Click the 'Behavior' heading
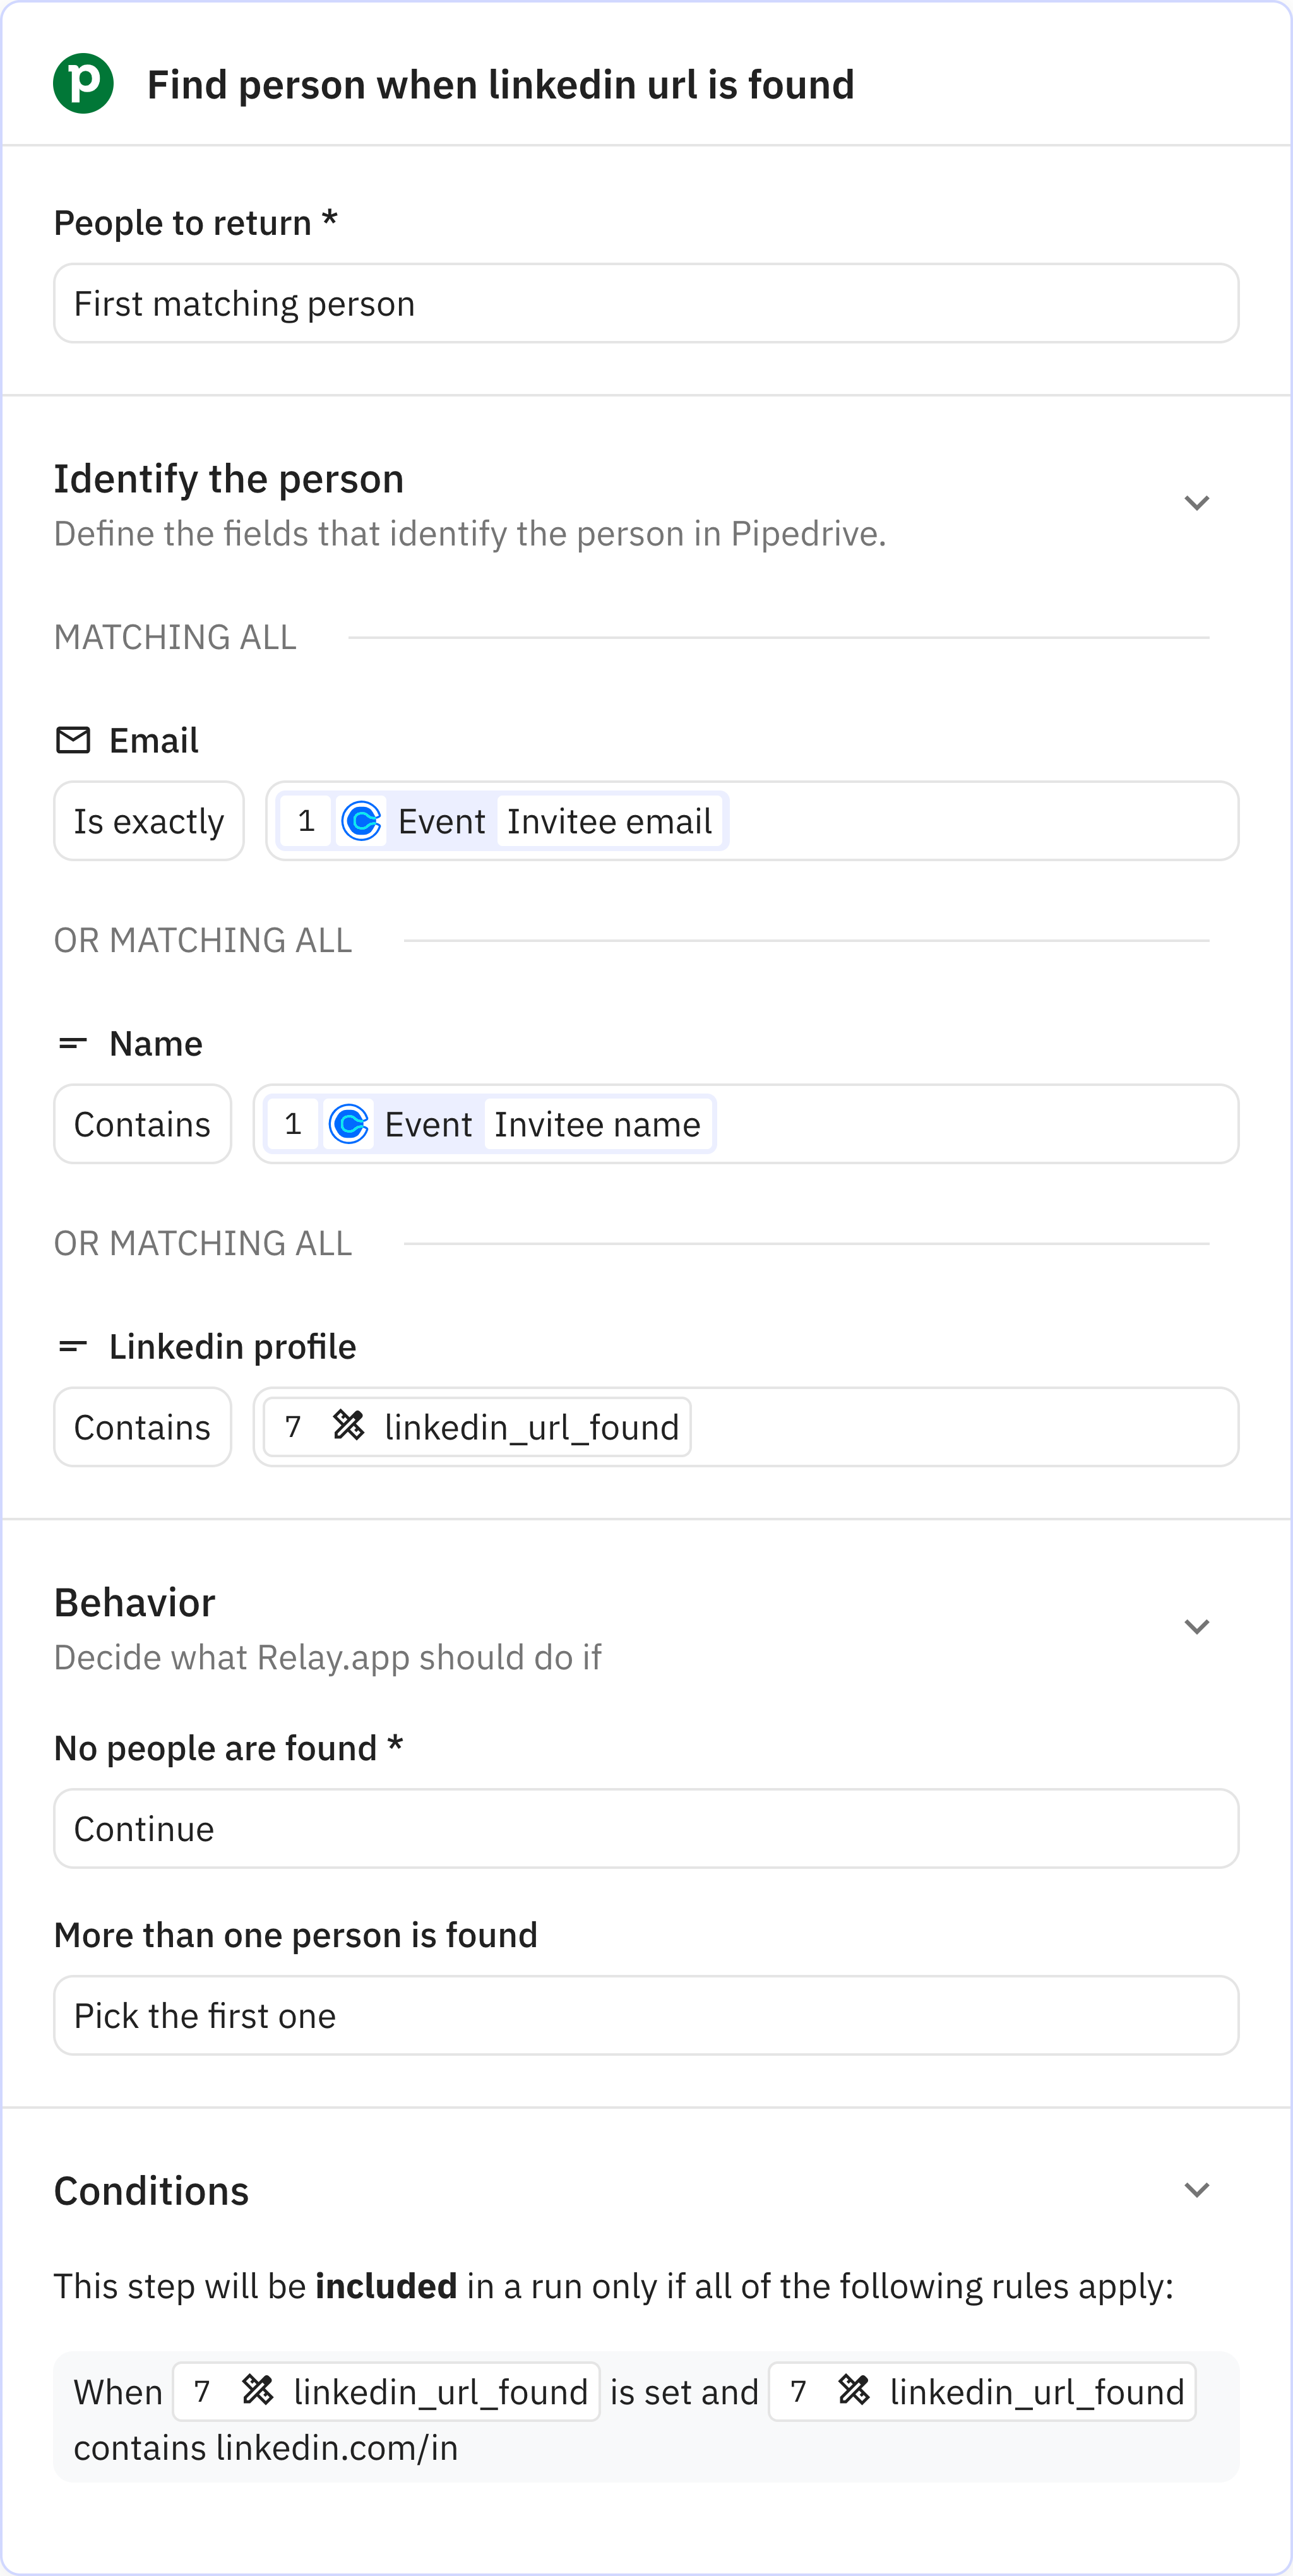Viewport: 1293px width, 2576px height. click(x=135, y=1603)
